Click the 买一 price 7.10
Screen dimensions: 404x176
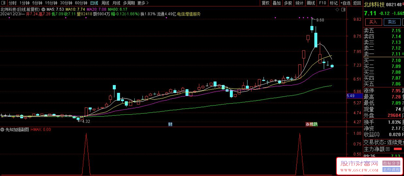tap(396, 60)
